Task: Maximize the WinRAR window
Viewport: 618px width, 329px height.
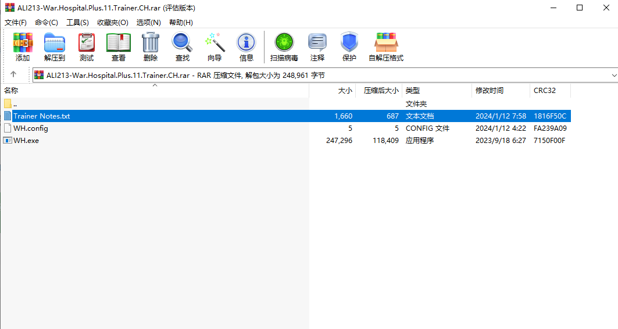Action: pos(580,8)
